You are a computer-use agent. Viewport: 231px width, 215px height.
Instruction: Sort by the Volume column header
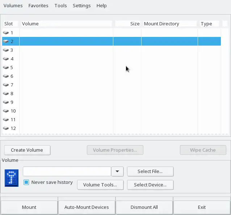tap(67, 24)
